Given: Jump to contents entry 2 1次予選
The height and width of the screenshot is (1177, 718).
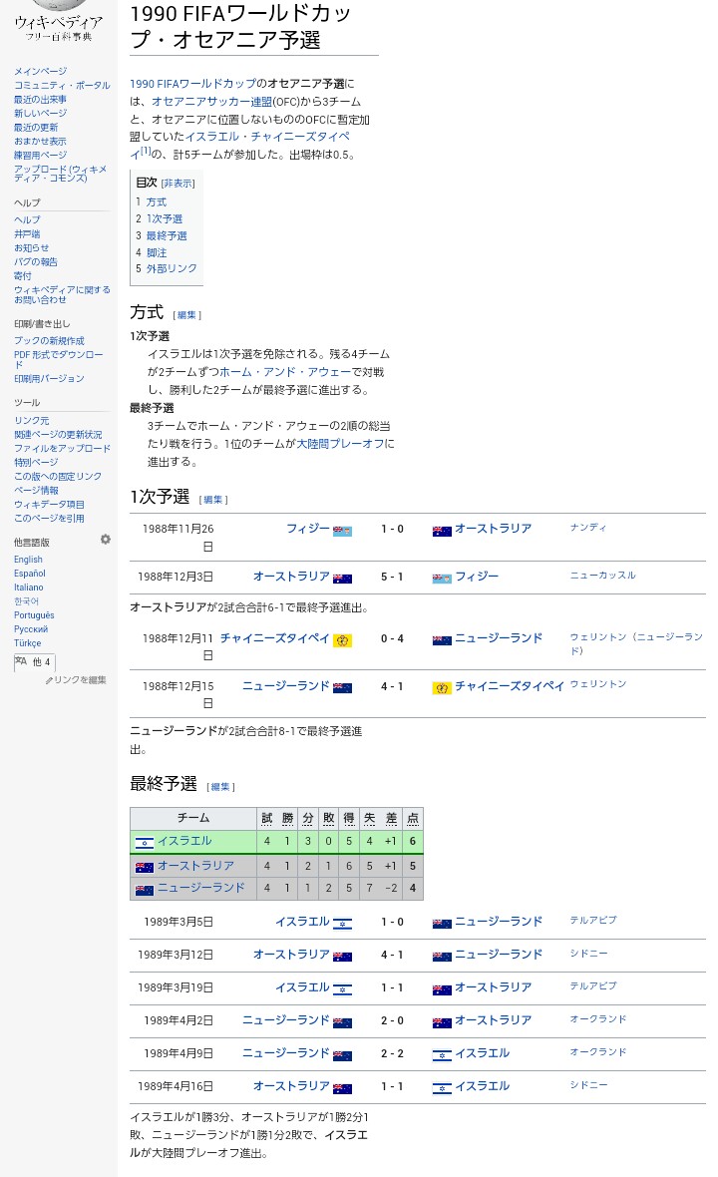Looking at the screenshot, I should pyautogui.click(x=159, y=218).
